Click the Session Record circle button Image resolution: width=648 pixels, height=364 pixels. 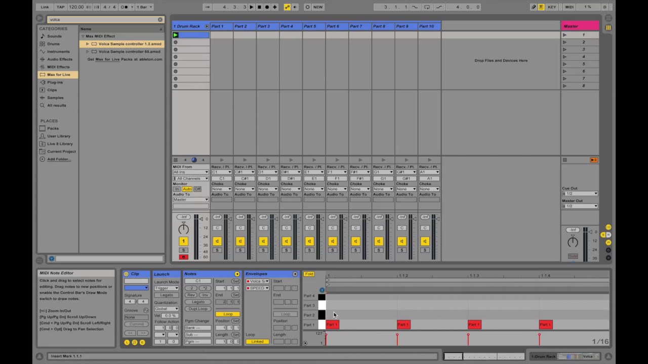coord(307,7)
